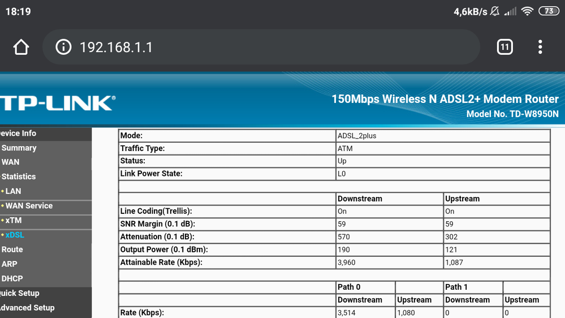Screen dimensions: 565x318
Task: Open xTM statistics page
Action: point(14,220)
